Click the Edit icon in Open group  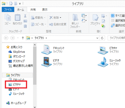103,21
